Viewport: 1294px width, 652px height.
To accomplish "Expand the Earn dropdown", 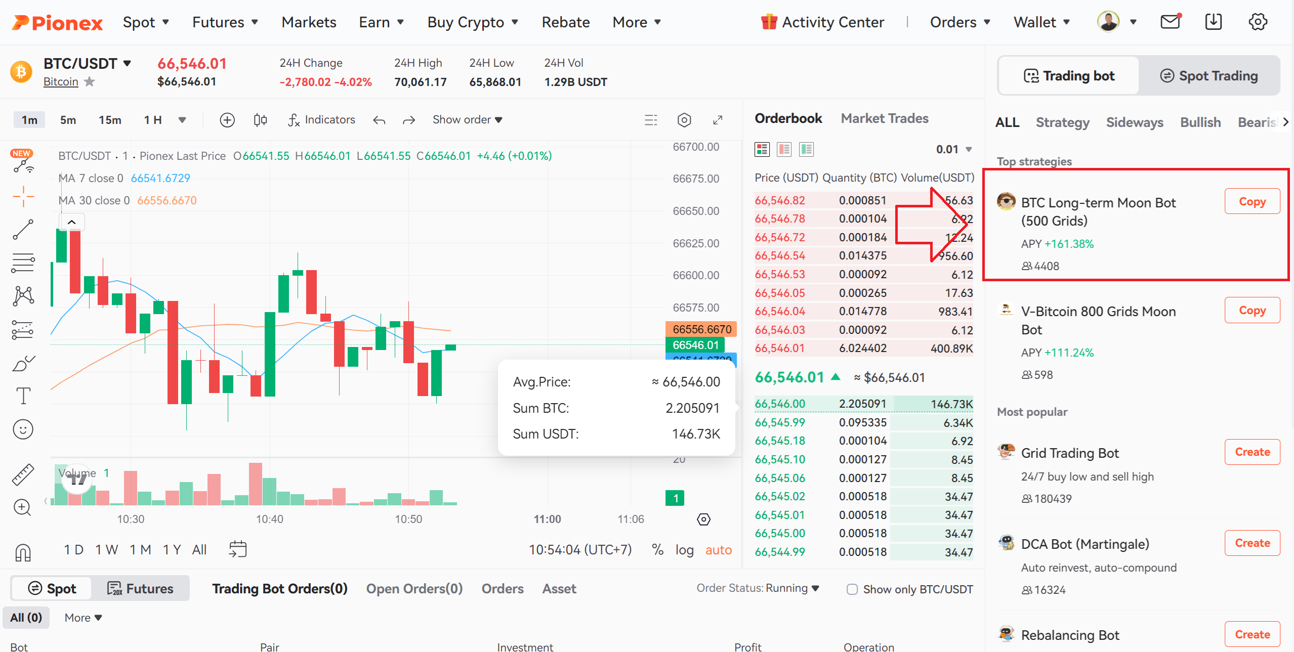I will pyautogui.click(x=381, y=22).
